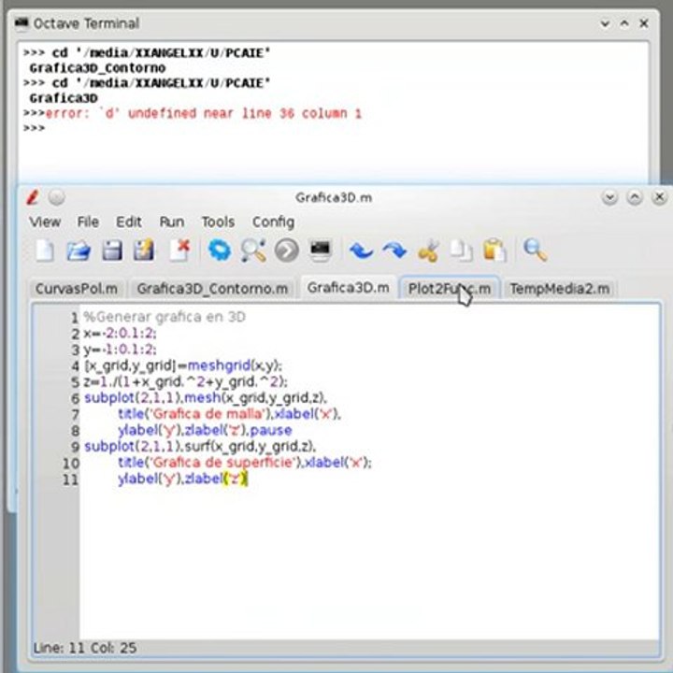Switch to the Grafica3D_Contorno.m tab
The image size is (673, 673).
coord(212,289)
